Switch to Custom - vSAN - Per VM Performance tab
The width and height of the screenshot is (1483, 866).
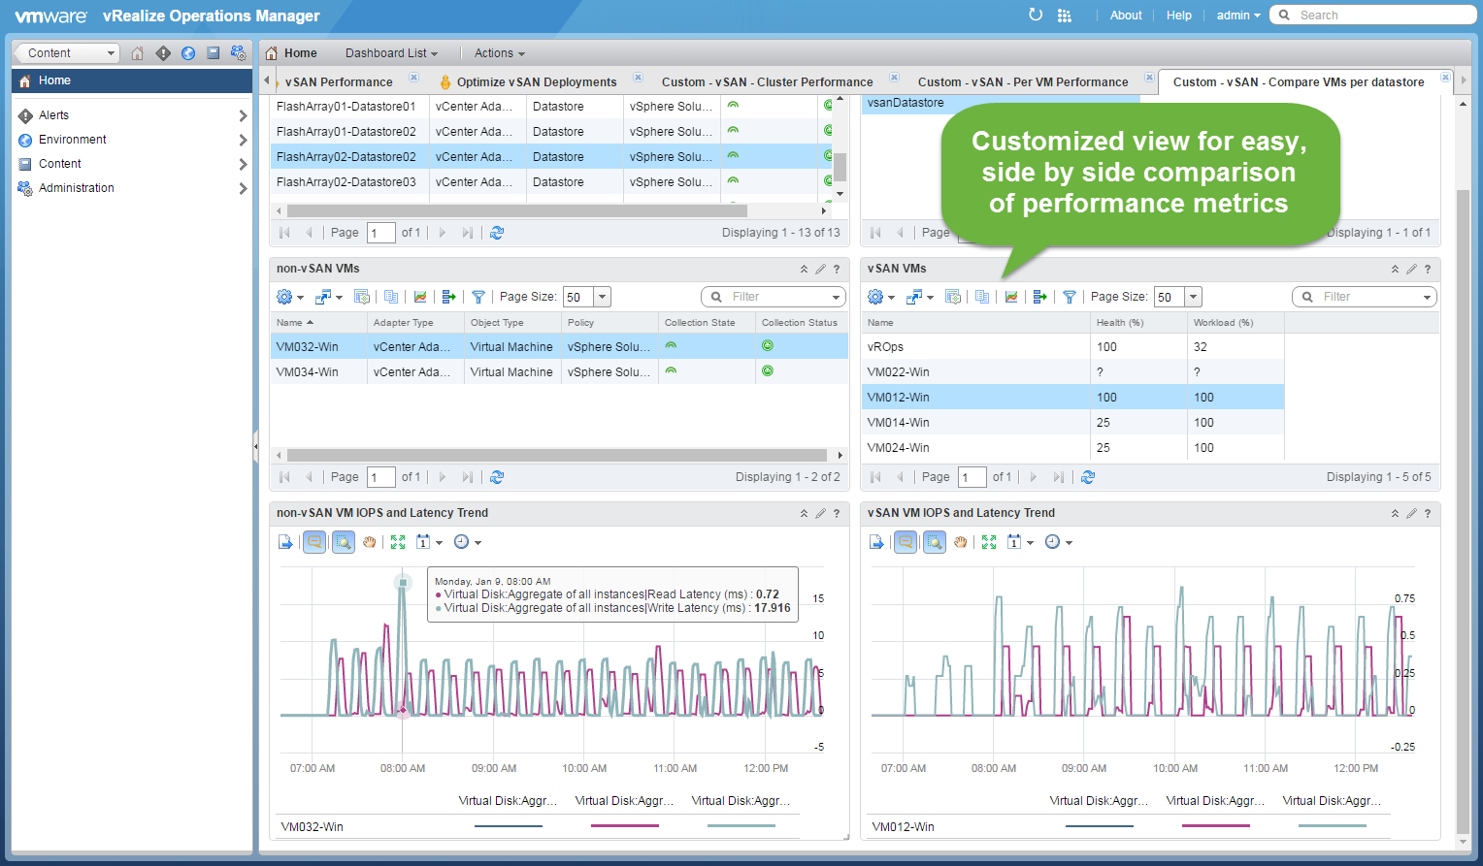click(x=1023, y=82)
